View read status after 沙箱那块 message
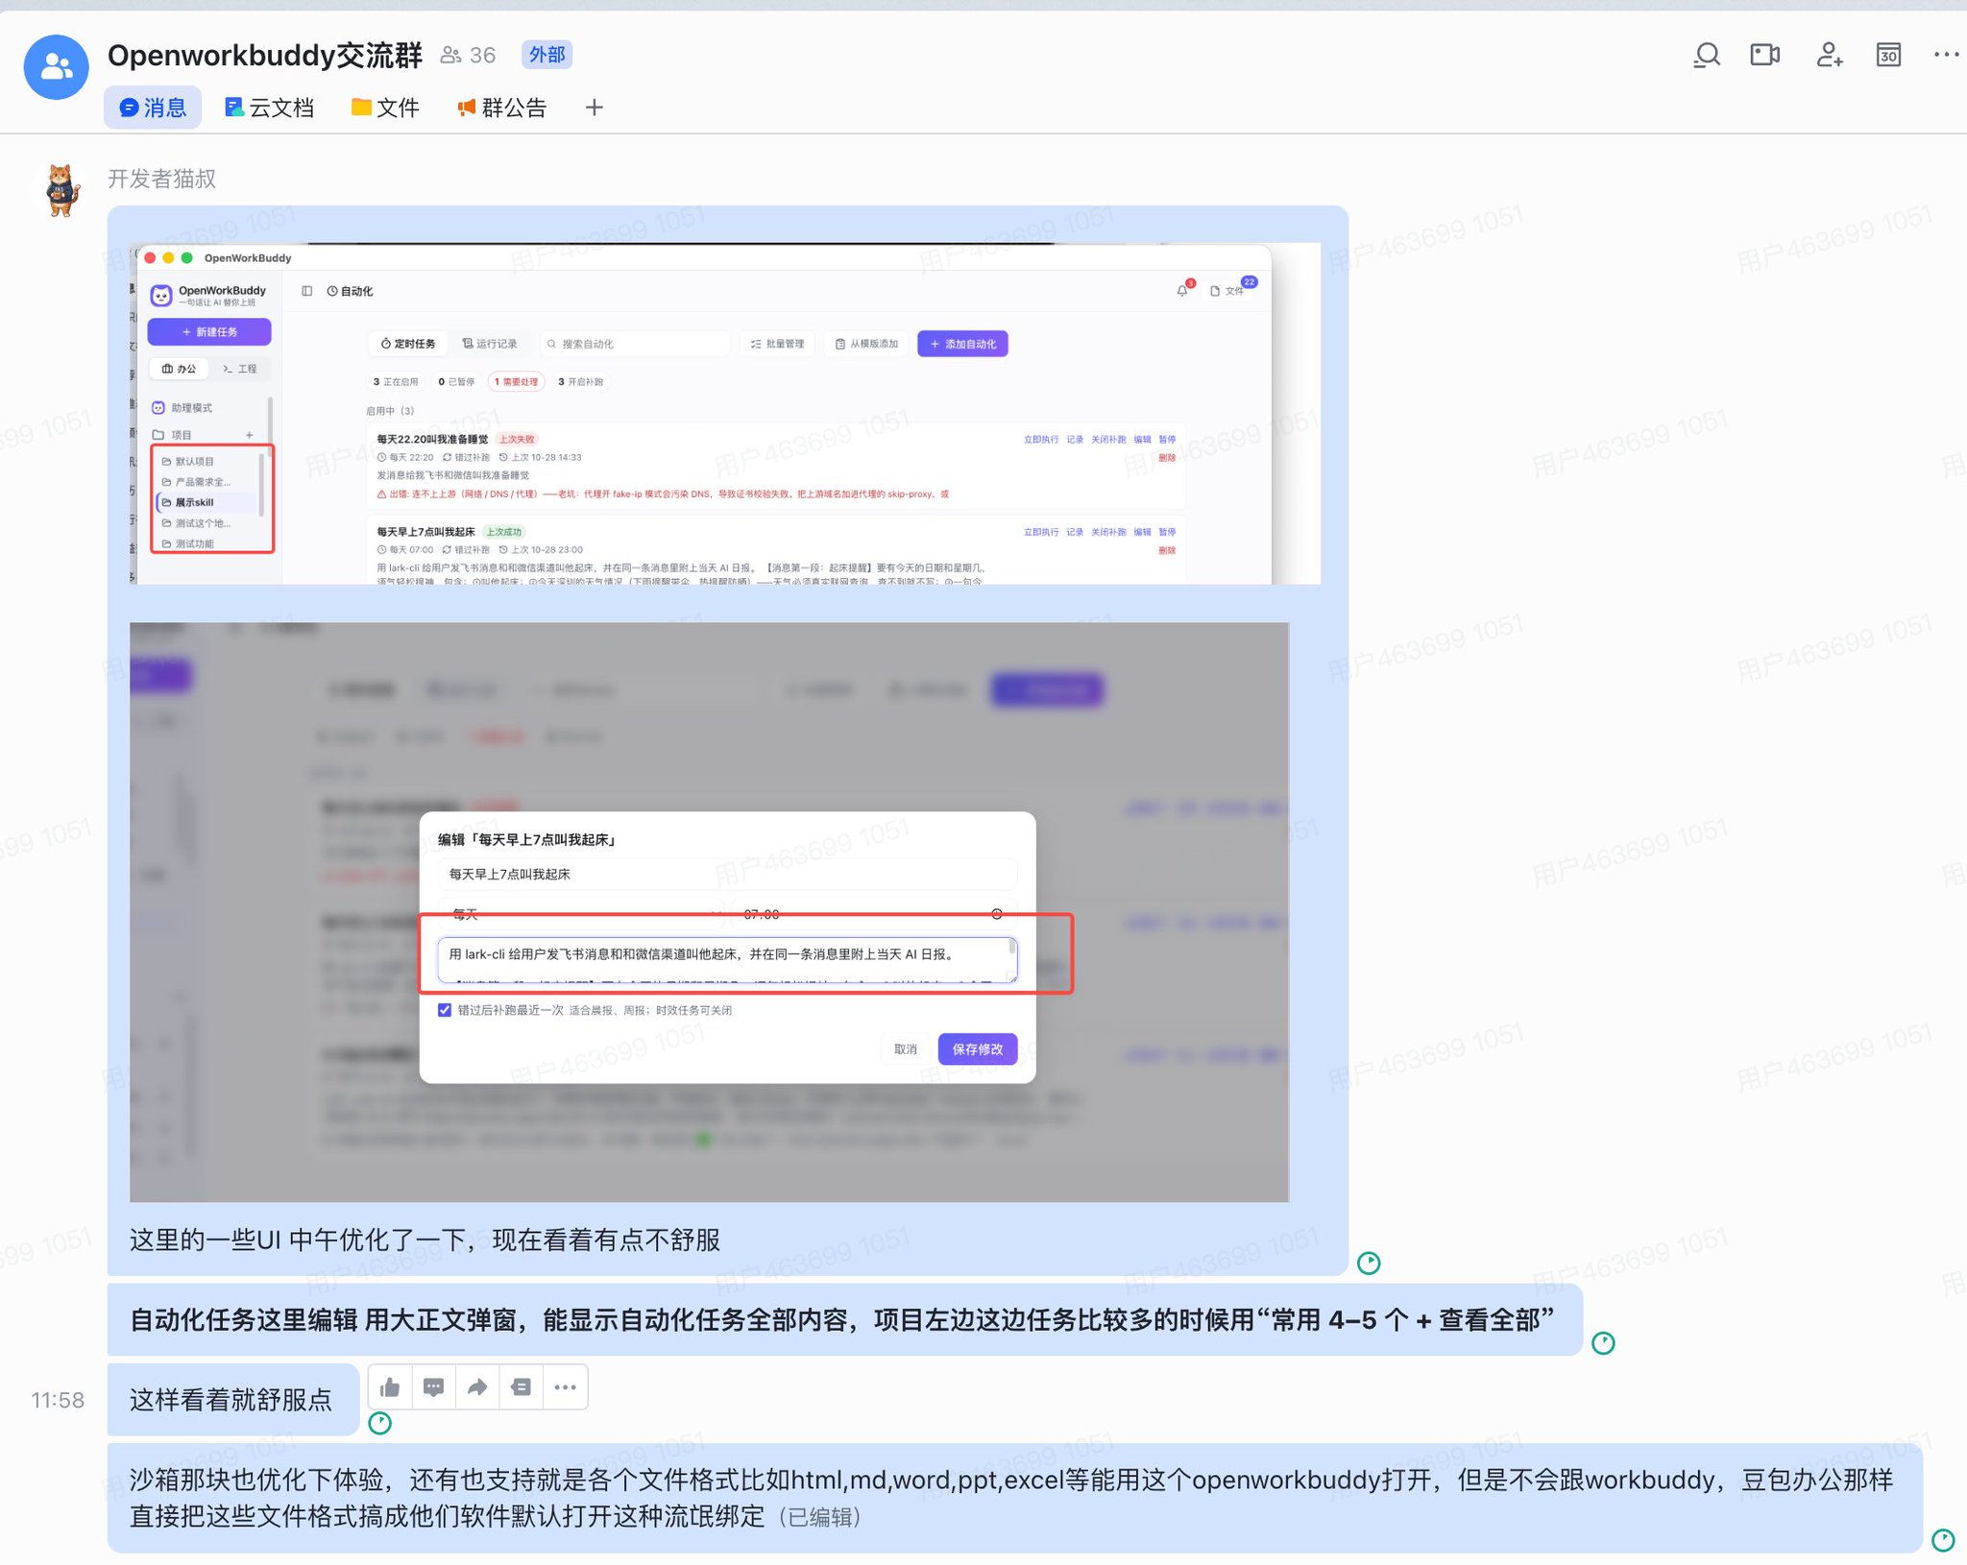Screen dimensions: 1967x1565 click(1943, 1540)
